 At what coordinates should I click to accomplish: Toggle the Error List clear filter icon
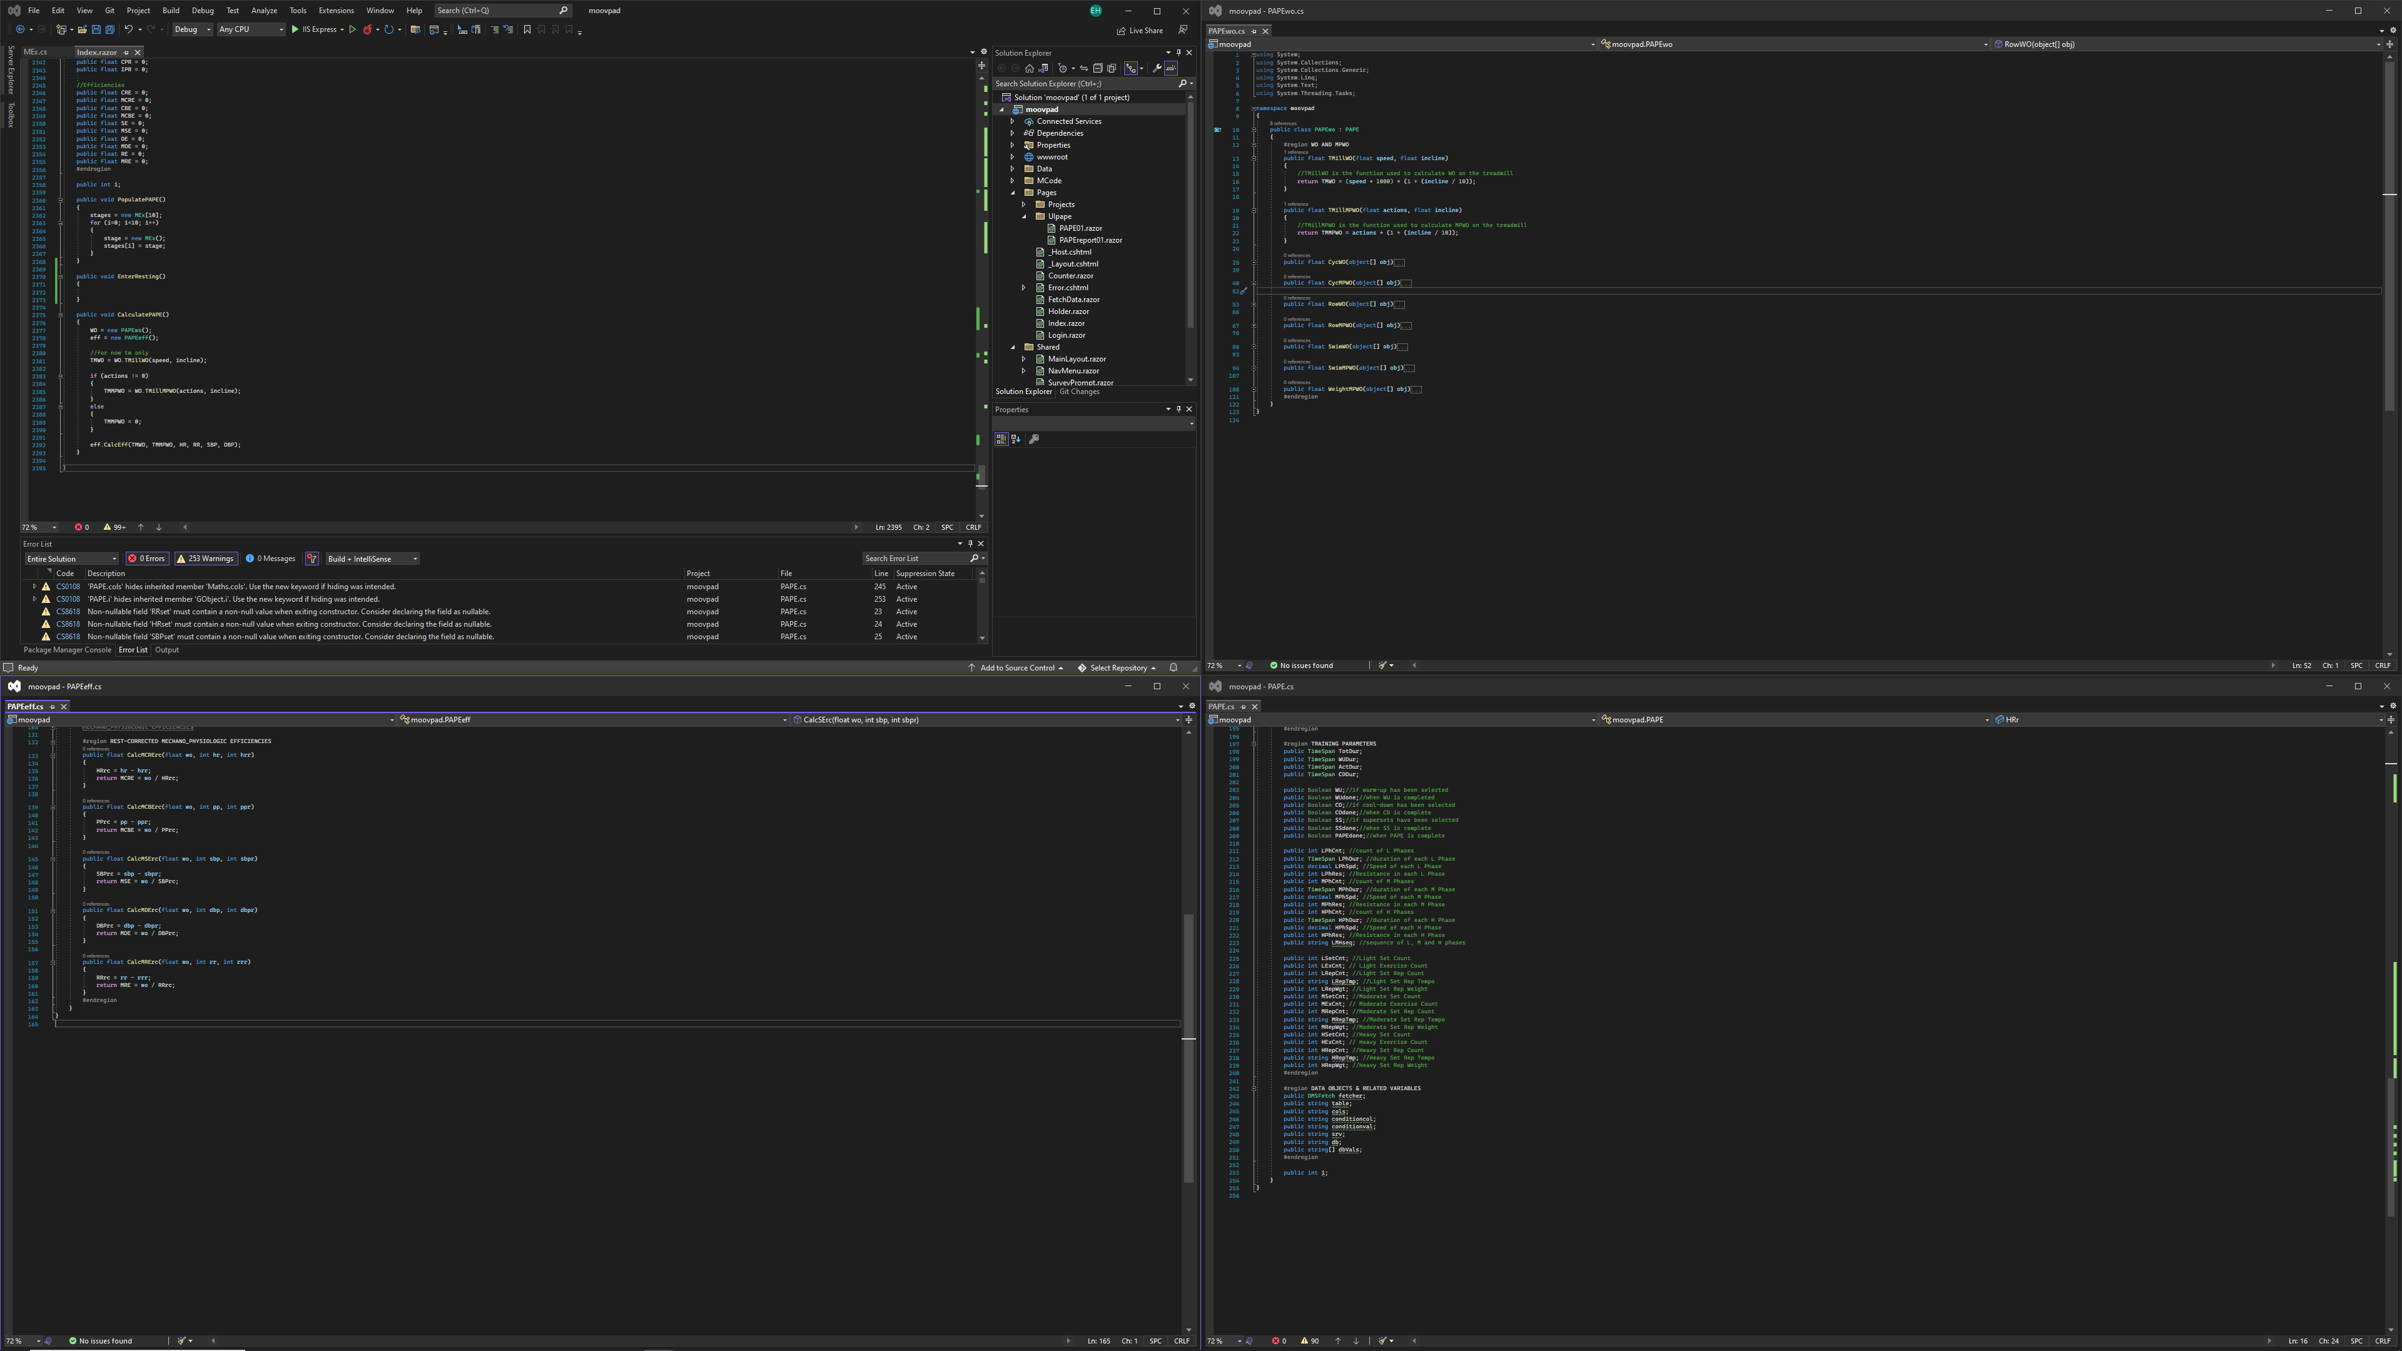[x=312, y=559]
